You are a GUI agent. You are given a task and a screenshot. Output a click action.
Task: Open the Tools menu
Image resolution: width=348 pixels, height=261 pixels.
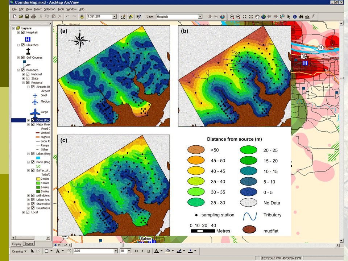[61, 9]
